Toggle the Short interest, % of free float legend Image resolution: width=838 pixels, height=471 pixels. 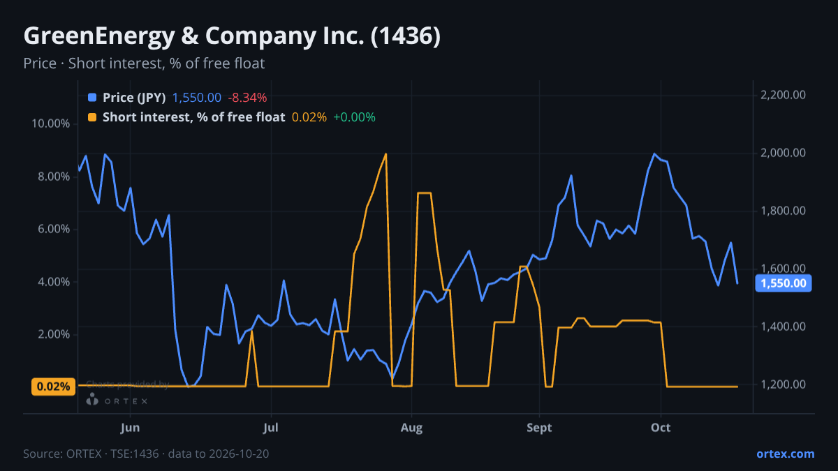(193, 117)
